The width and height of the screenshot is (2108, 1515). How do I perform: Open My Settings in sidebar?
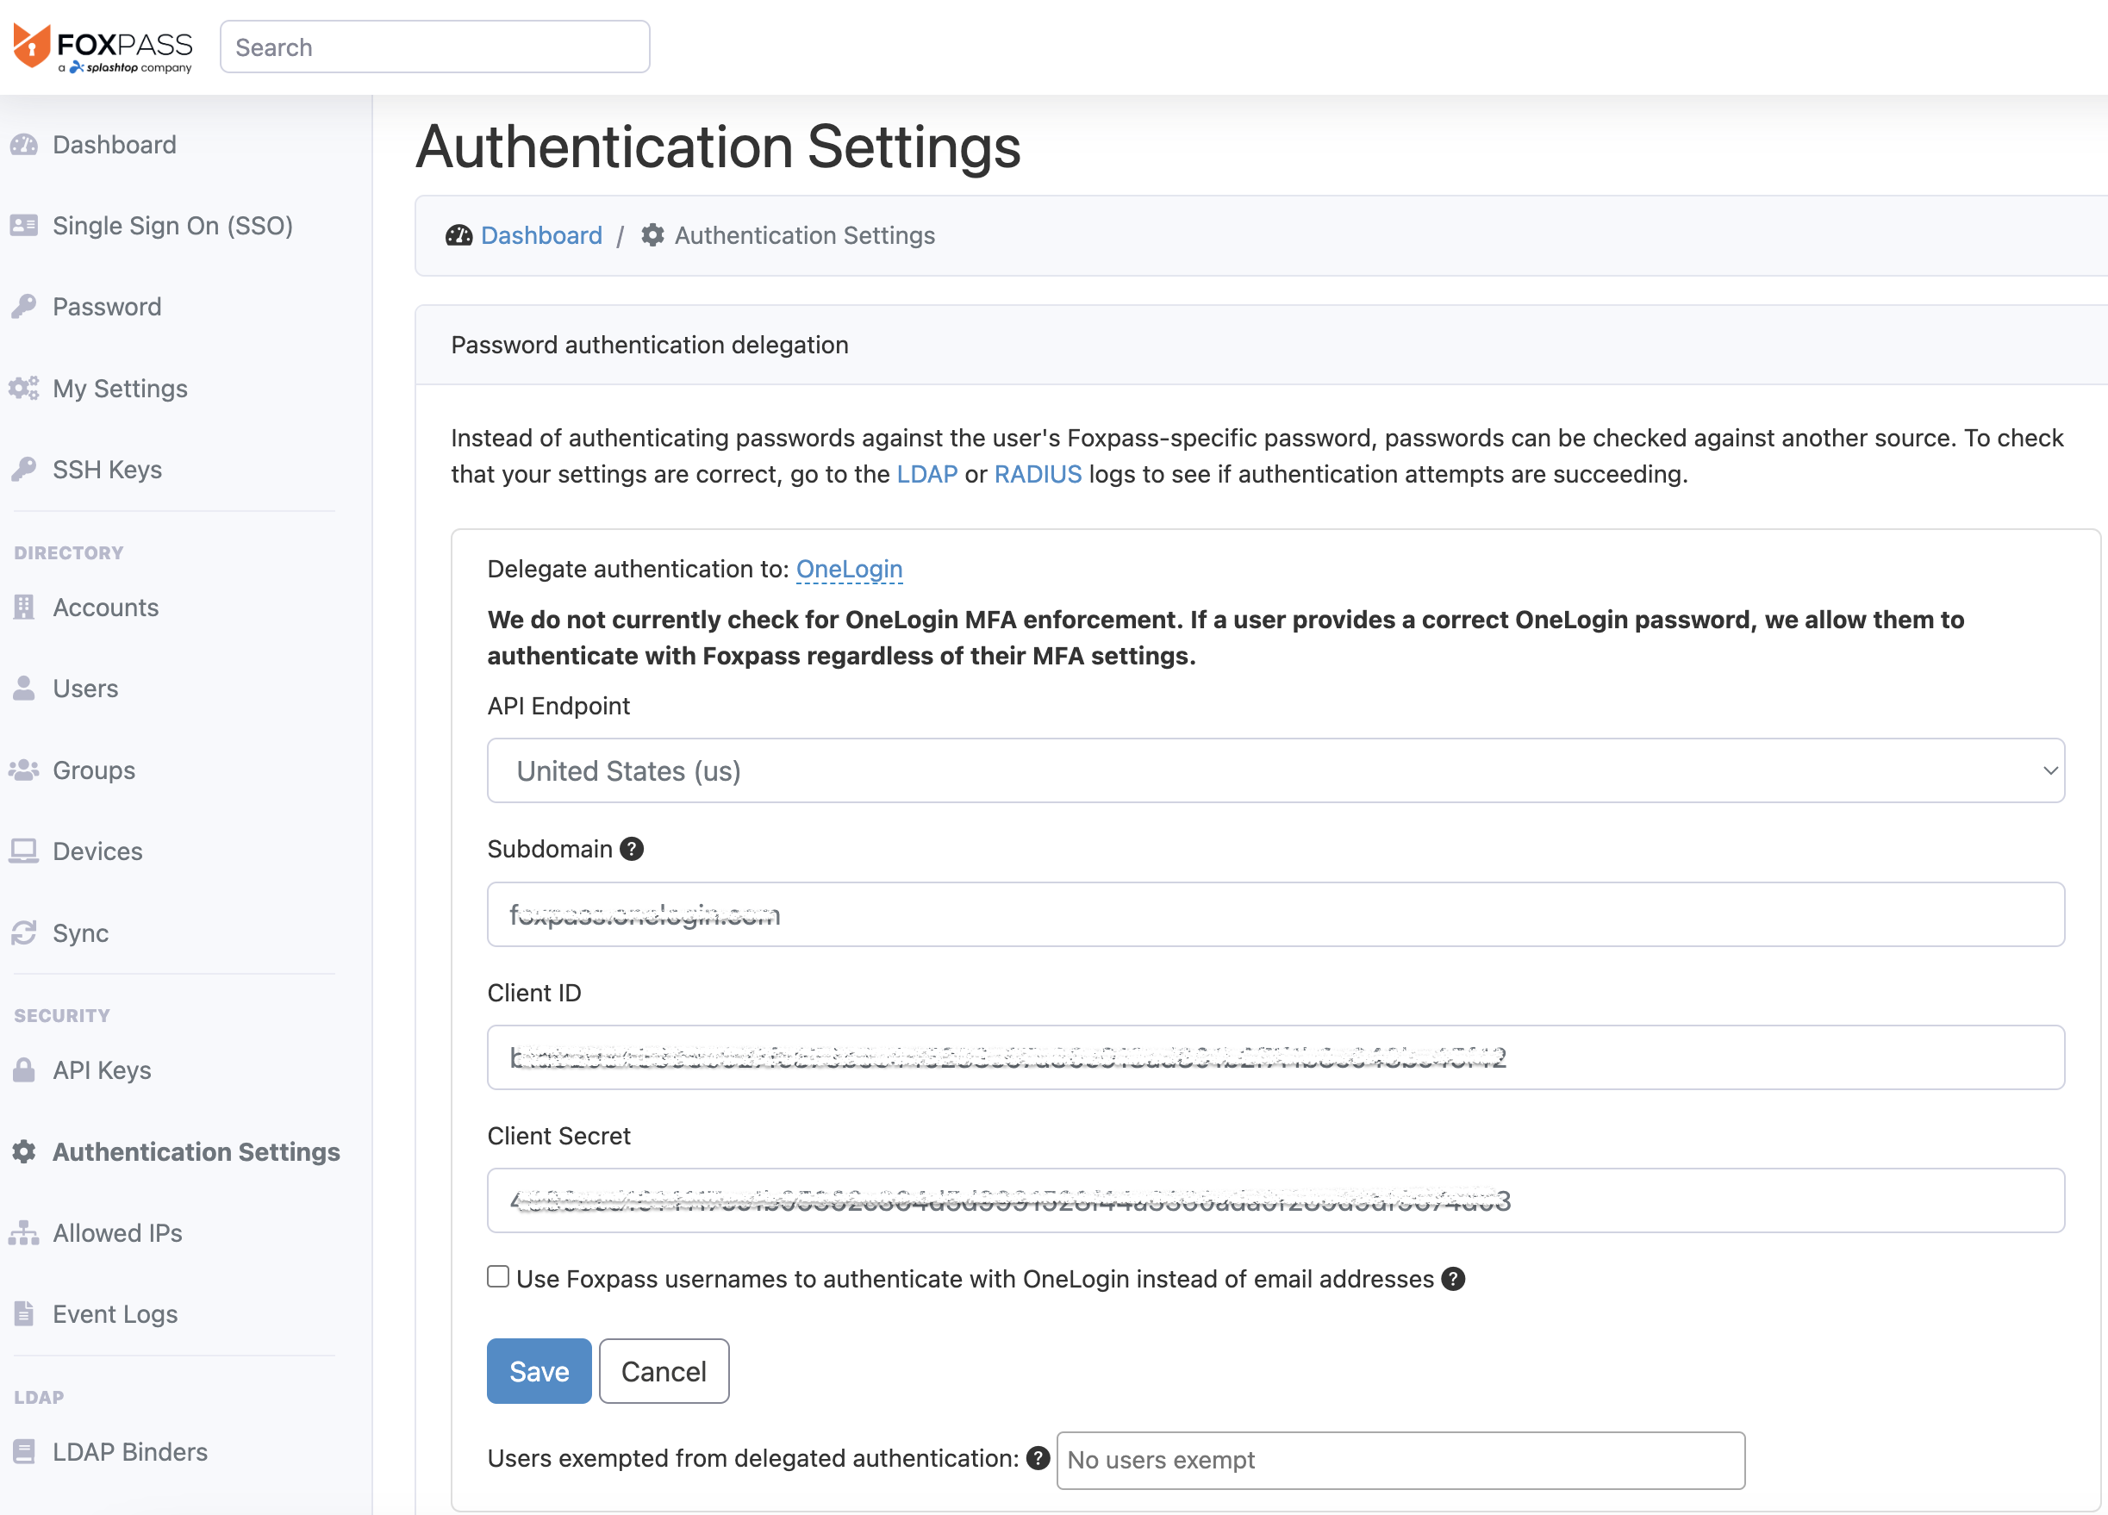point(120,389)
